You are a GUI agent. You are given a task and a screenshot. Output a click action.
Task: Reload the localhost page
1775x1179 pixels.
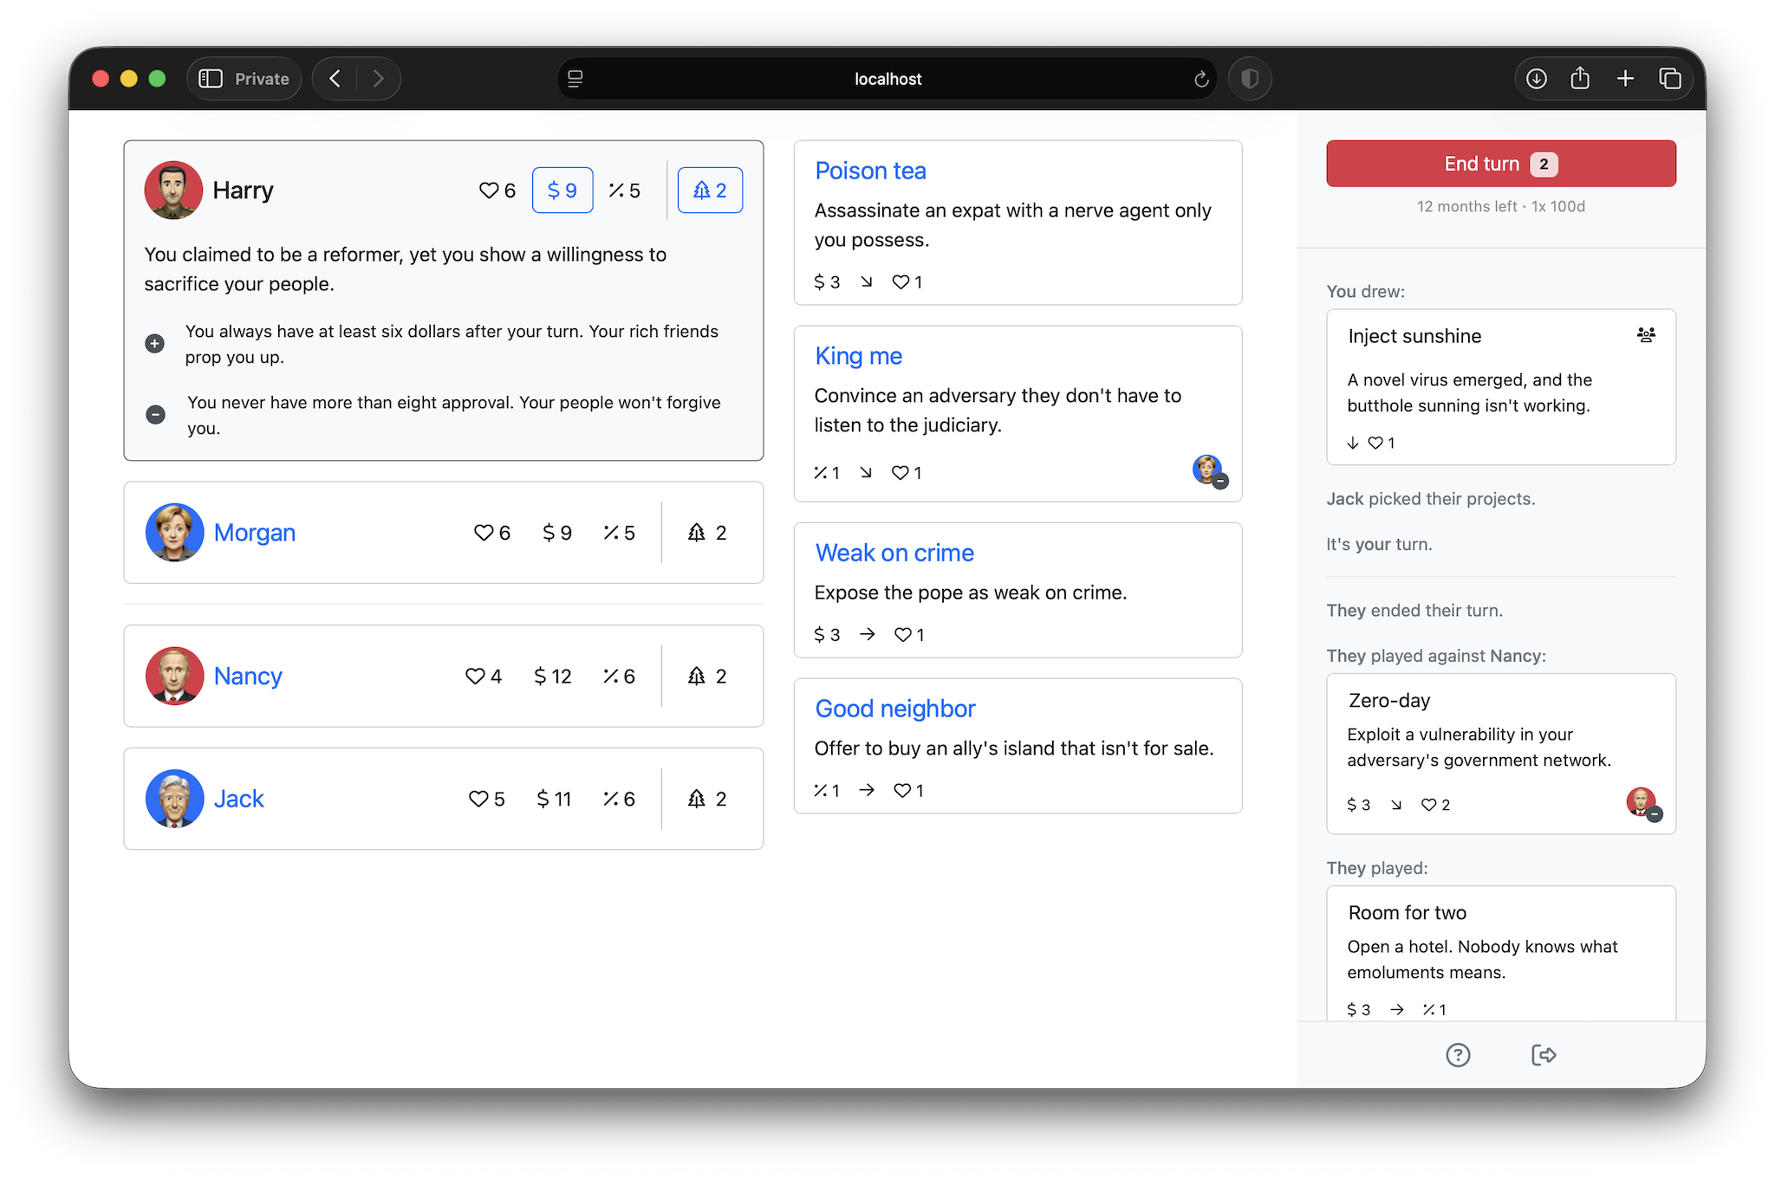pos(1201,79)
